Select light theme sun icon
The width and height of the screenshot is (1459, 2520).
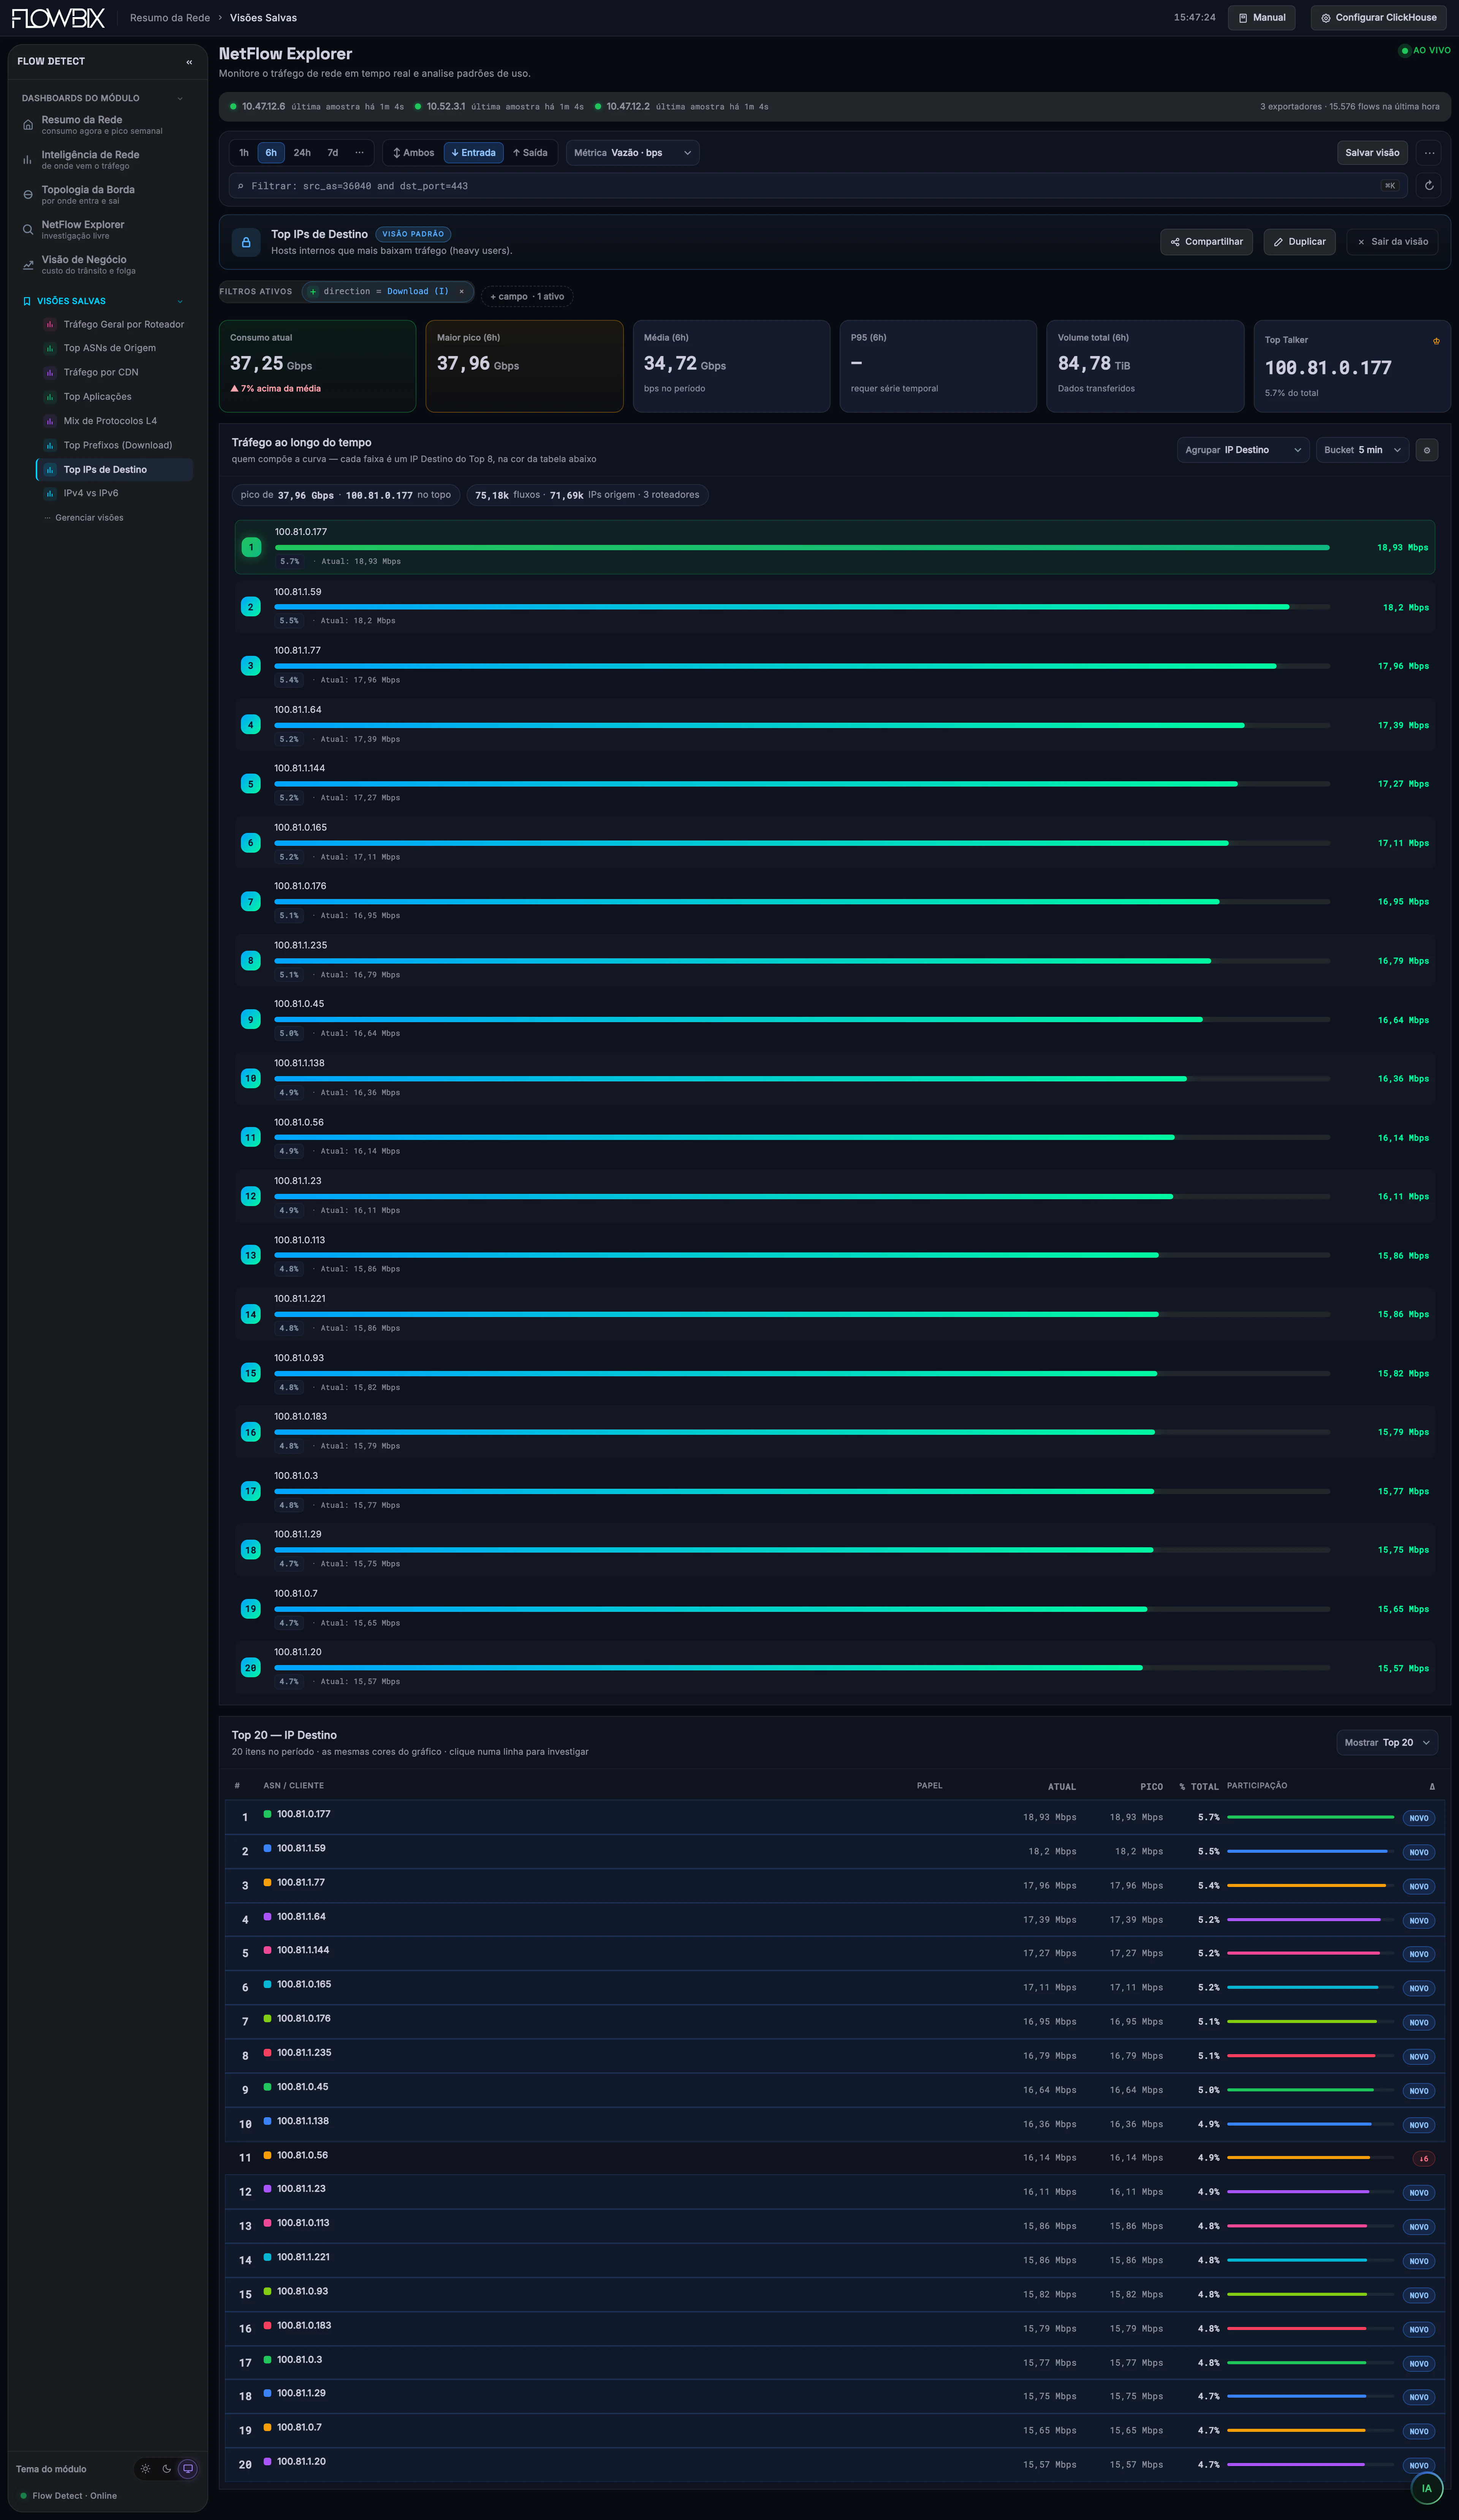tap(146, 2469)
